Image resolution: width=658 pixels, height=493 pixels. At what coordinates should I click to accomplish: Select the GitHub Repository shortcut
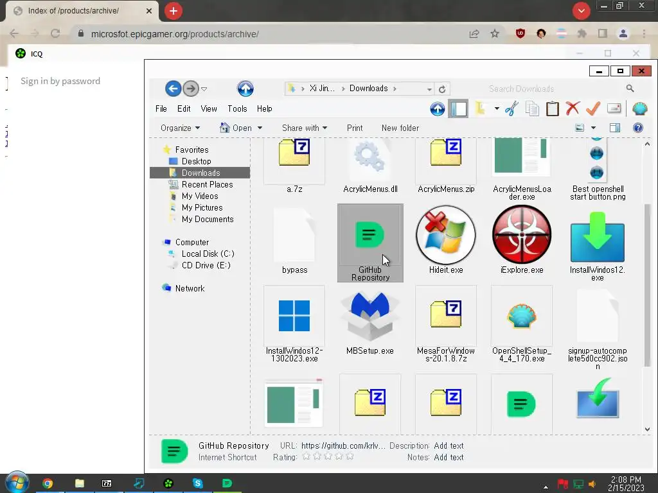(370, 243)
